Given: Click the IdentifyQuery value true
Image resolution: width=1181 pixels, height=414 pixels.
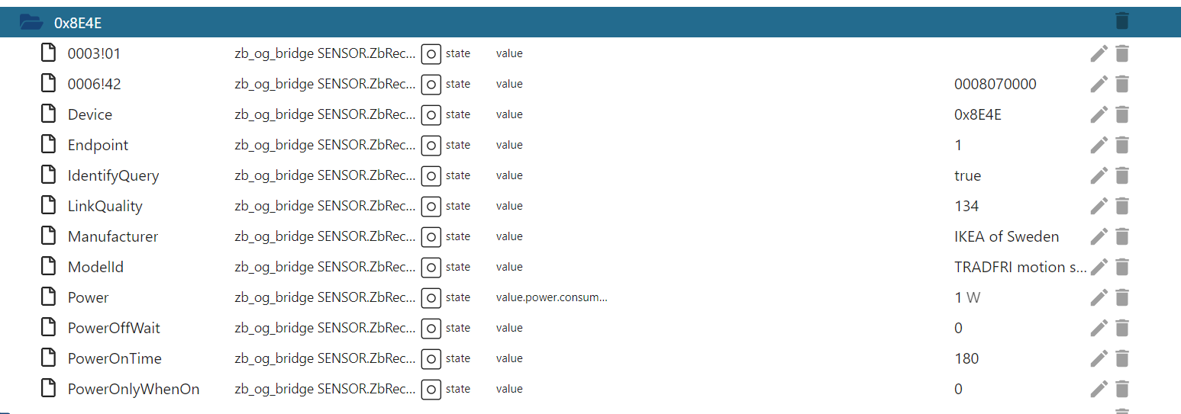Looking at the screenshot, I should coord(967,175).
